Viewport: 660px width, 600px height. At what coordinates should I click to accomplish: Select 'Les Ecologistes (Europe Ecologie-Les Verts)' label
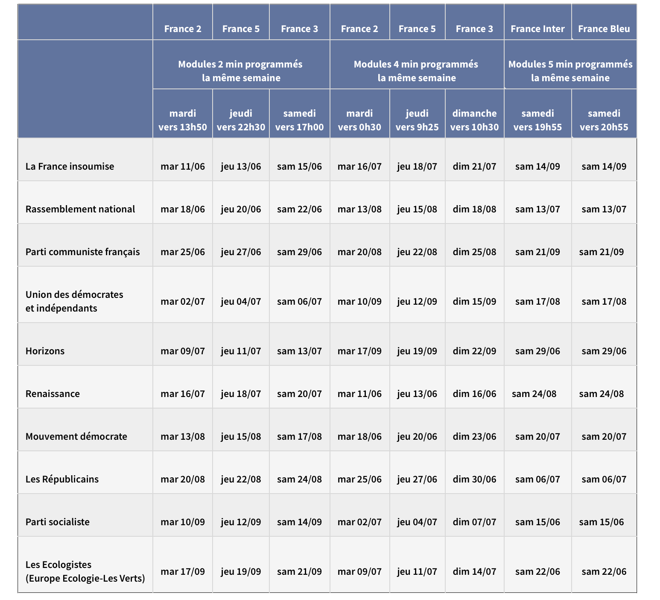85,571
